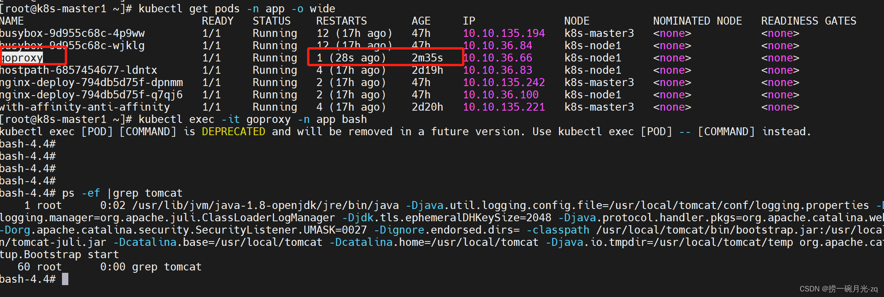Click 'kubectl exec -it goproxy' command
The width and height of the screenshot is (884, 297).
253,119
